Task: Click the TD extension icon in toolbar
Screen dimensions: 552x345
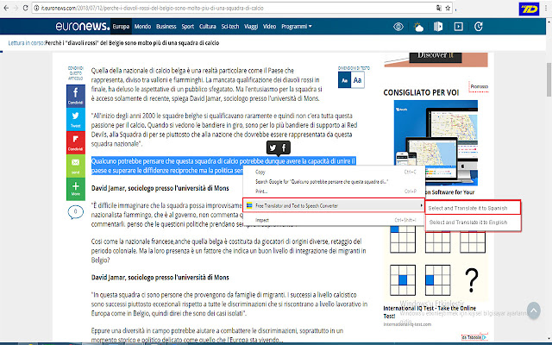Action: tap(529, 9)
